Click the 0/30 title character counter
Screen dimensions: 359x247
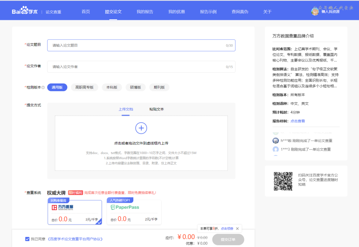(229, 45)
